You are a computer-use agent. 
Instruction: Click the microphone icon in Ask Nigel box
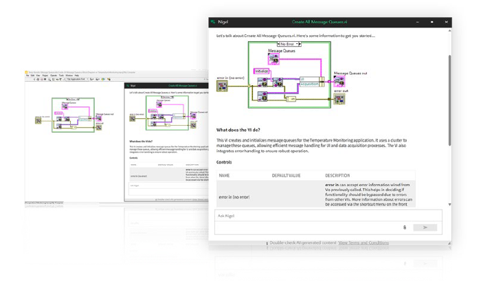point(405,227)
